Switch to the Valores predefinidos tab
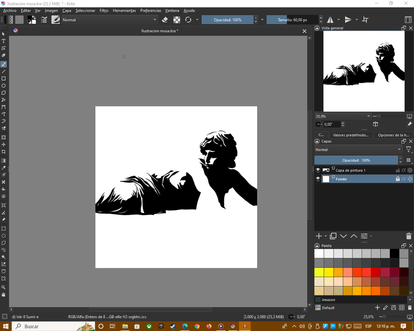Image resolution: width=414 pixels, height=331 pixels. [x=350, y=135]
